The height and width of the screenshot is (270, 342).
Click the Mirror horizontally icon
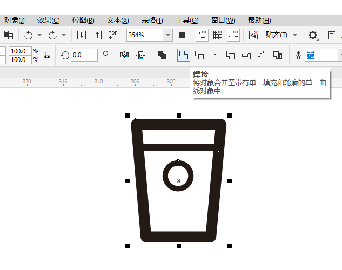pyautogui.click(x=125, y=55)
